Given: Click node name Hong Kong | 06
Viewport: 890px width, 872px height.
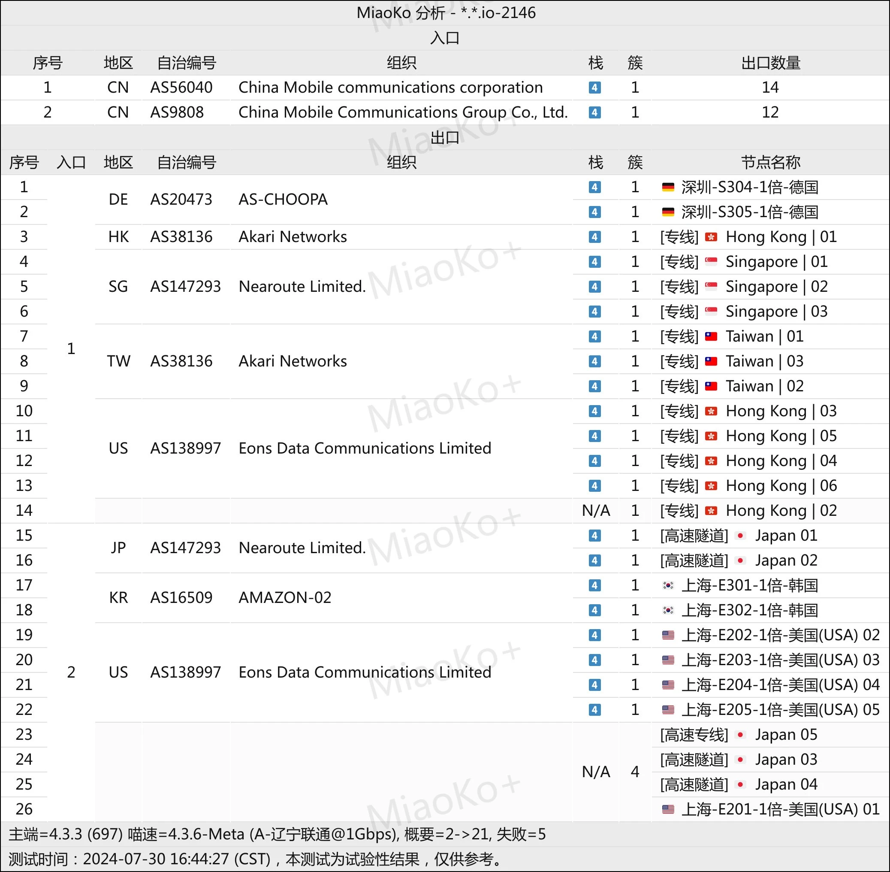Looking at the screenshot, I should click(x=781, y=485).
